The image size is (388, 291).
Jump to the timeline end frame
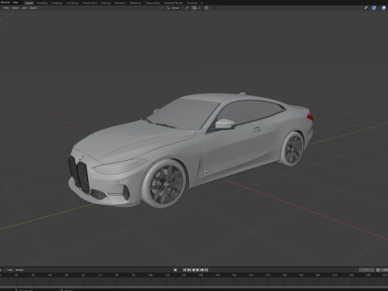[206, 270]
